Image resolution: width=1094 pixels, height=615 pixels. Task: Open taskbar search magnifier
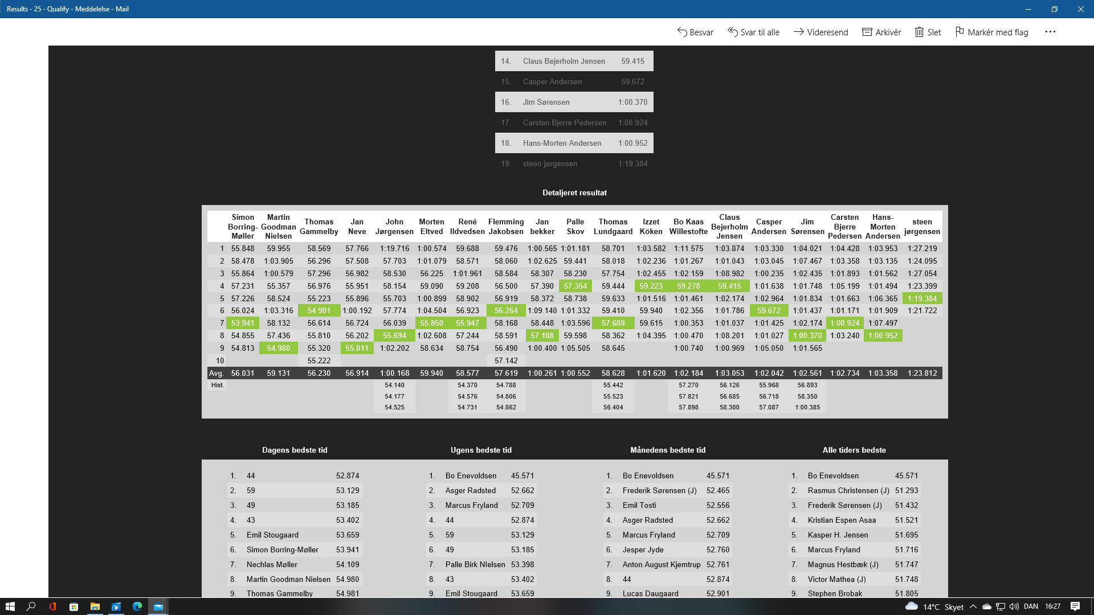(x=31, y=606)
